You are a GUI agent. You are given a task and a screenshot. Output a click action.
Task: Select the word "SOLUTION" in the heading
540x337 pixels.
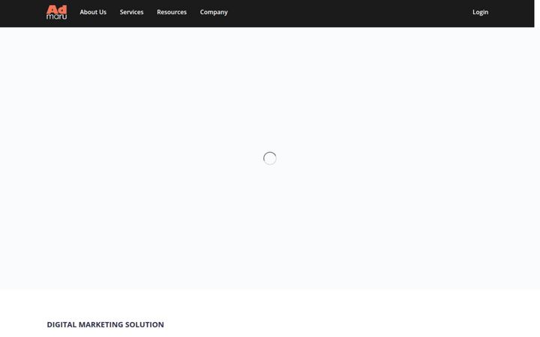145,324
